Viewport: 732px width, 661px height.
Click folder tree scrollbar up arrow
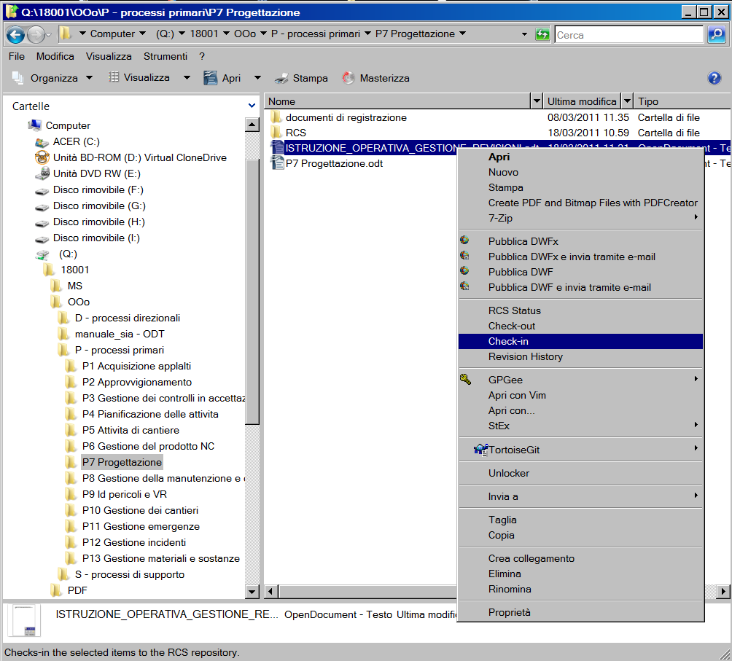pyautogui.click(x=252, y=125)
